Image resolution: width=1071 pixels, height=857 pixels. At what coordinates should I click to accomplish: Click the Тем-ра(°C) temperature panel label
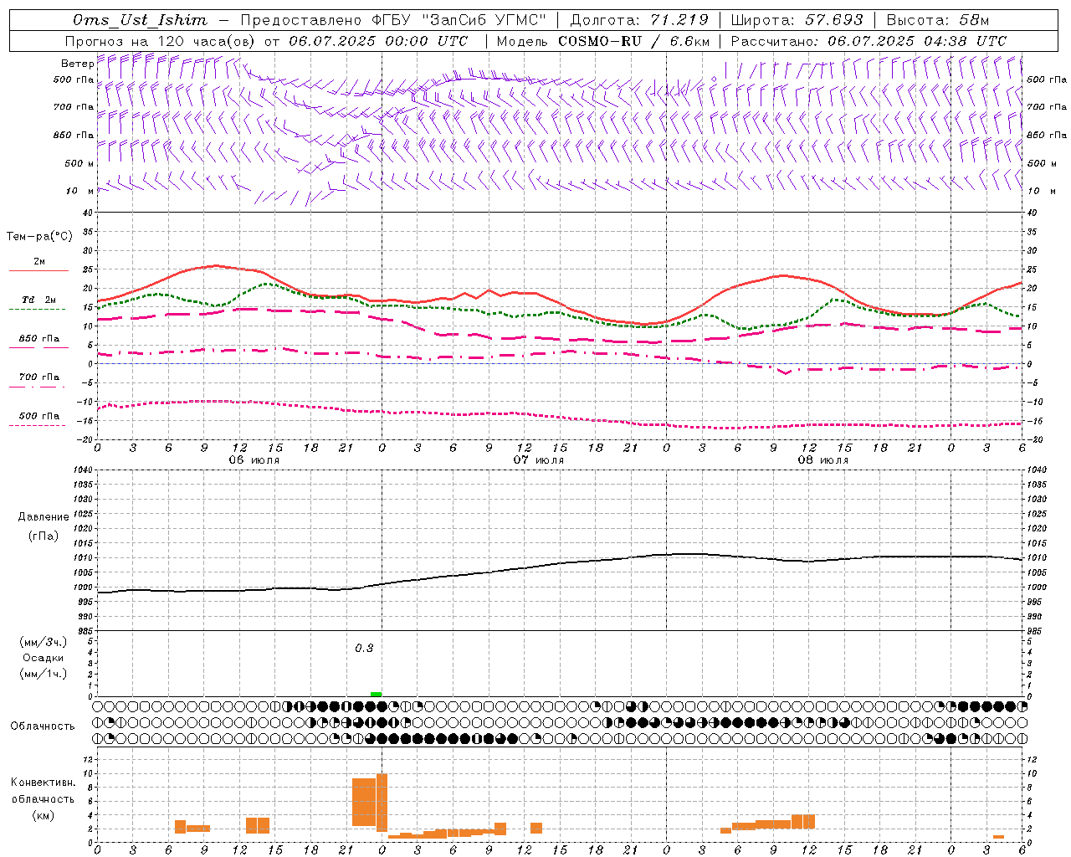[39, 237]
